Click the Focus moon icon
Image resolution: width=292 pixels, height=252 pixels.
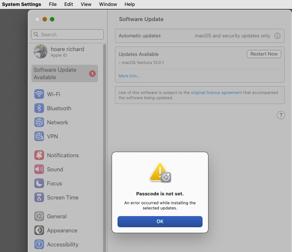tap(39, 183)
